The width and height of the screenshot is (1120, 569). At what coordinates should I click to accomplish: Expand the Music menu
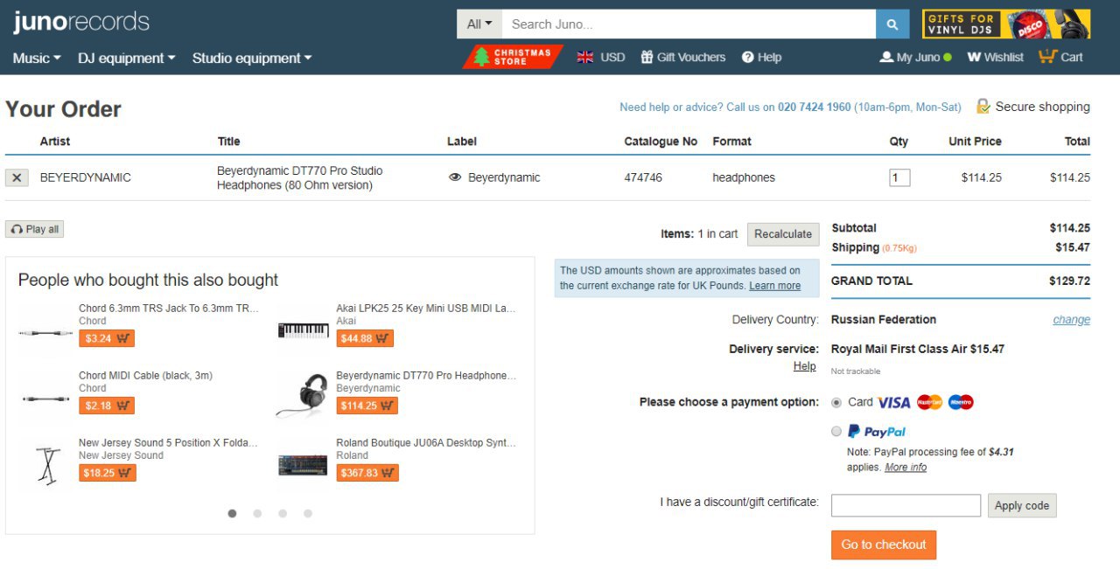tap(37, 59)
